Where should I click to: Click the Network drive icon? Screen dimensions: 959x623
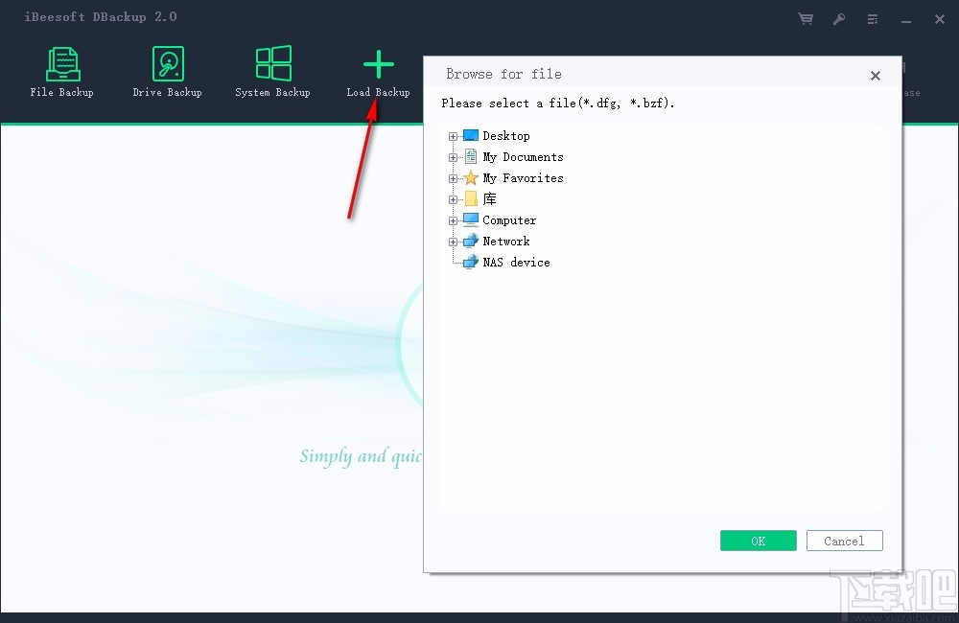coord(469,241)
